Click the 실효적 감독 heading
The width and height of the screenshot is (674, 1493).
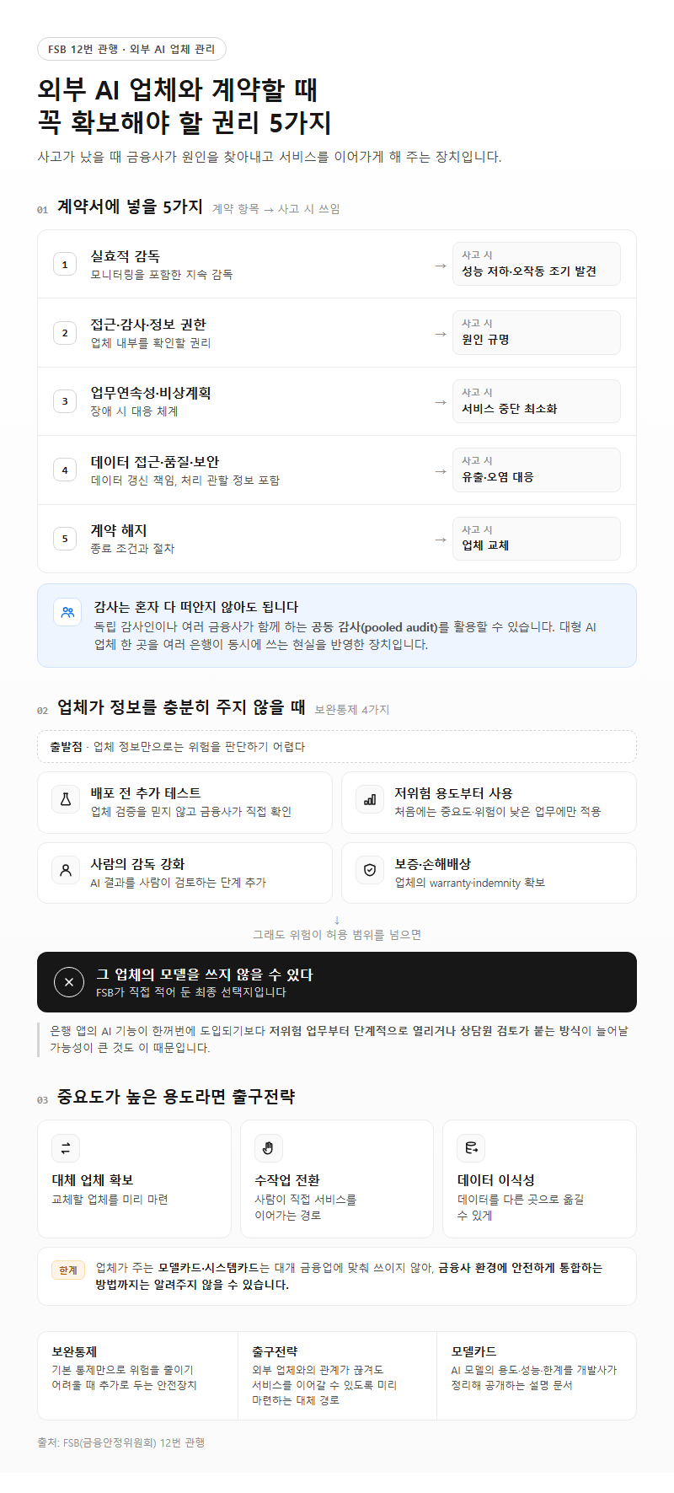click(x=126, y=256)
